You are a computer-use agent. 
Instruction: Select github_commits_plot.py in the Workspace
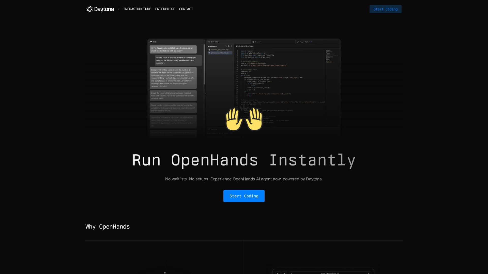[x=220, y=53]
